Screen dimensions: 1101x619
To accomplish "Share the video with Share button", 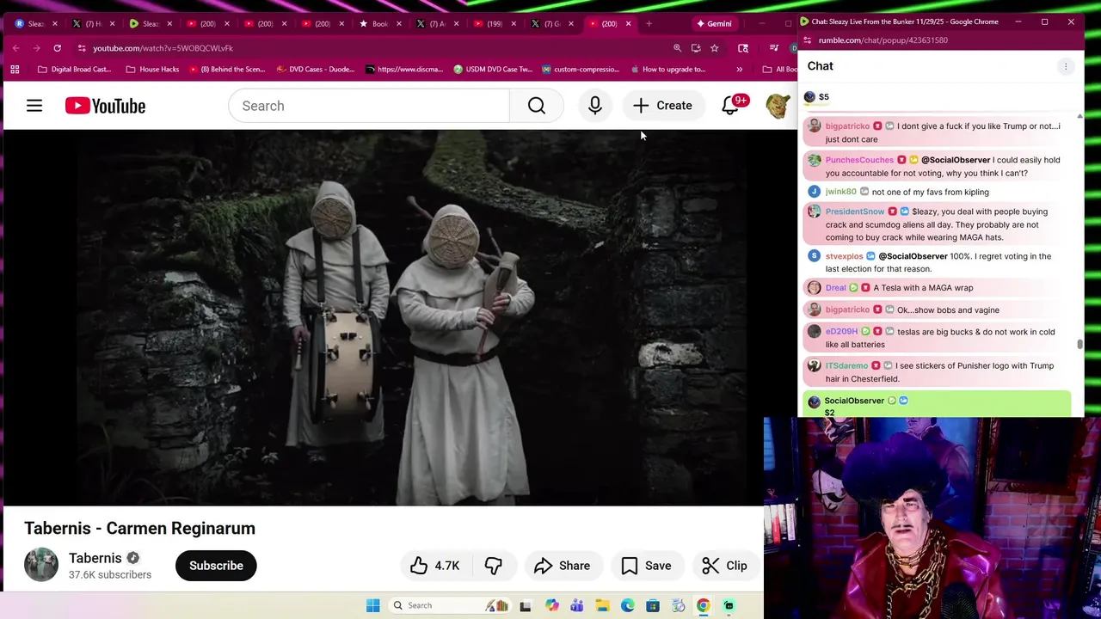I will pos(562,566).
